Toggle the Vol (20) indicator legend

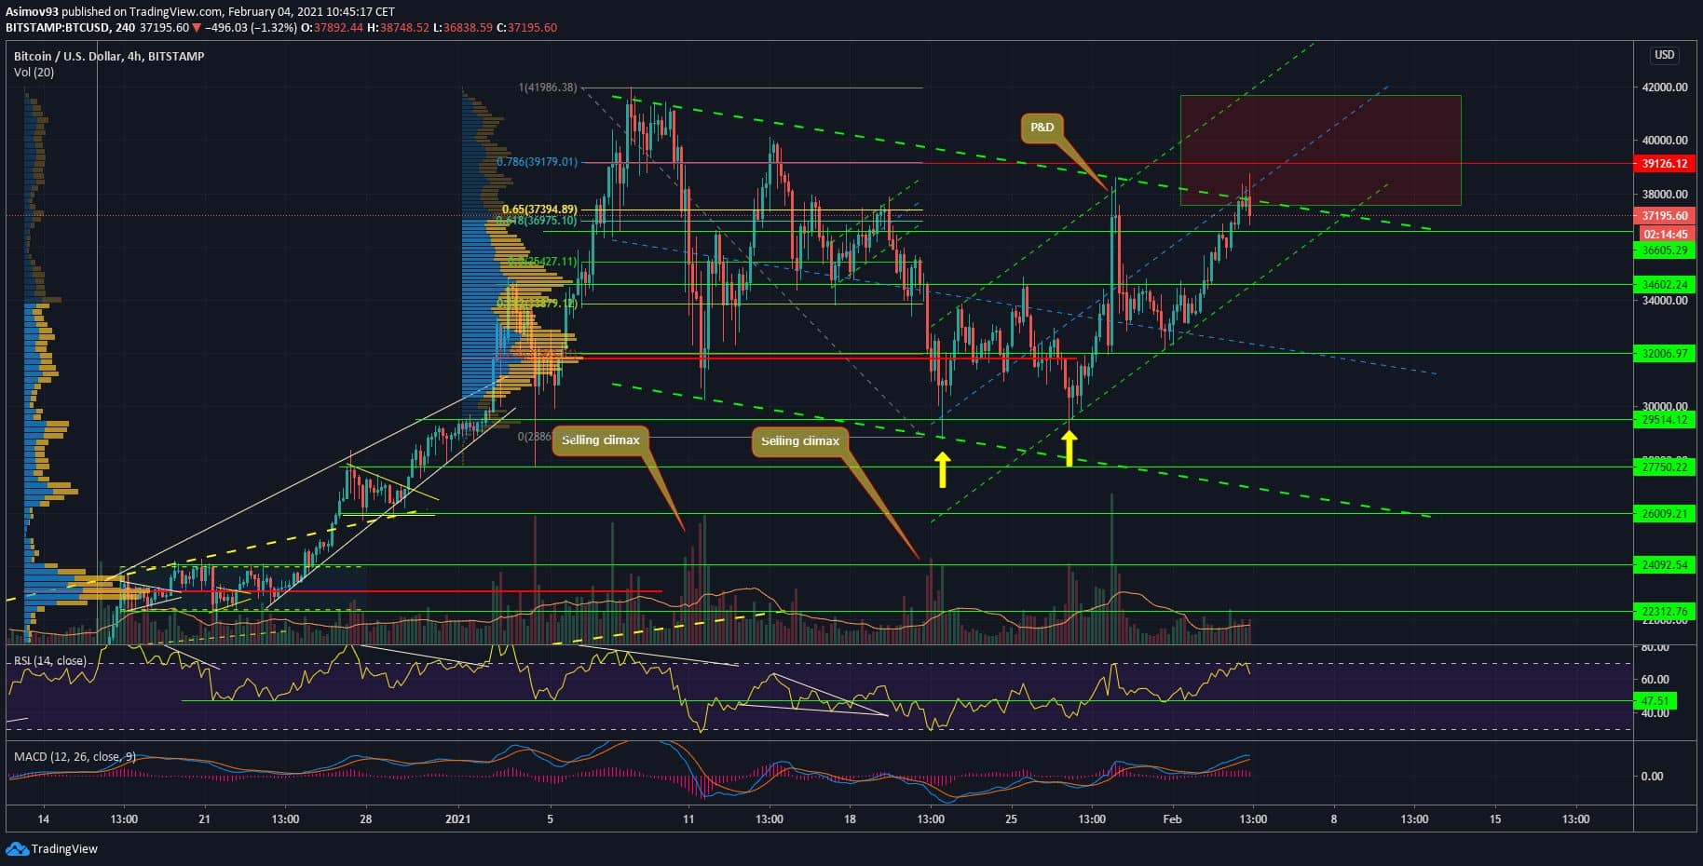coord(34,73)
